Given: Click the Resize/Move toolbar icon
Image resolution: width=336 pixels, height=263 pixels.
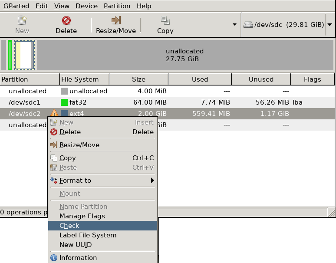Looking at the screenshot, I should (x=116, y=20).
